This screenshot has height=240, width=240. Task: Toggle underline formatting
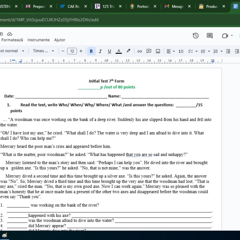pyautogui.click(x=109, y=51)
